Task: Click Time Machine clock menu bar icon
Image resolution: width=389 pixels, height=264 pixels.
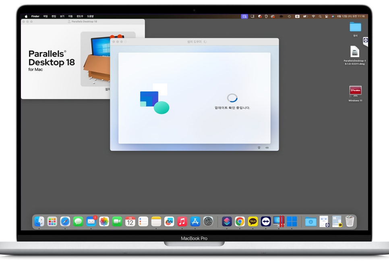Action: (289, 16)
